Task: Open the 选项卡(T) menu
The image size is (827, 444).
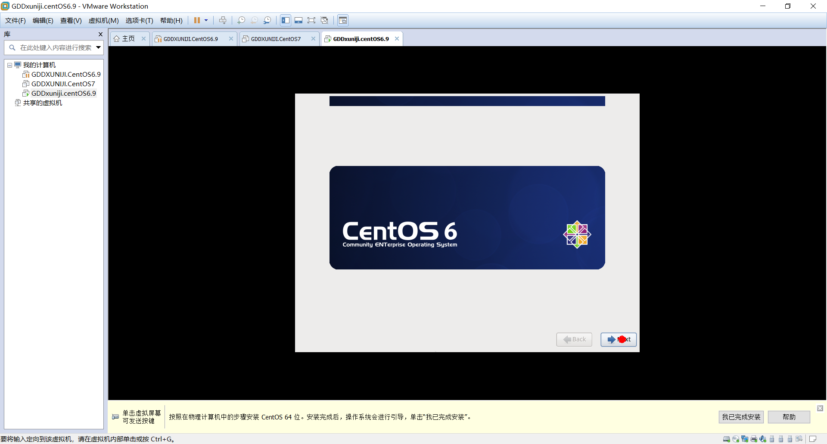Action: (x=139, y=20)
